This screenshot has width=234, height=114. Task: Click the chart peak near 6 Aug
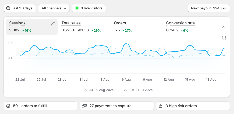[x=126, y=44]
